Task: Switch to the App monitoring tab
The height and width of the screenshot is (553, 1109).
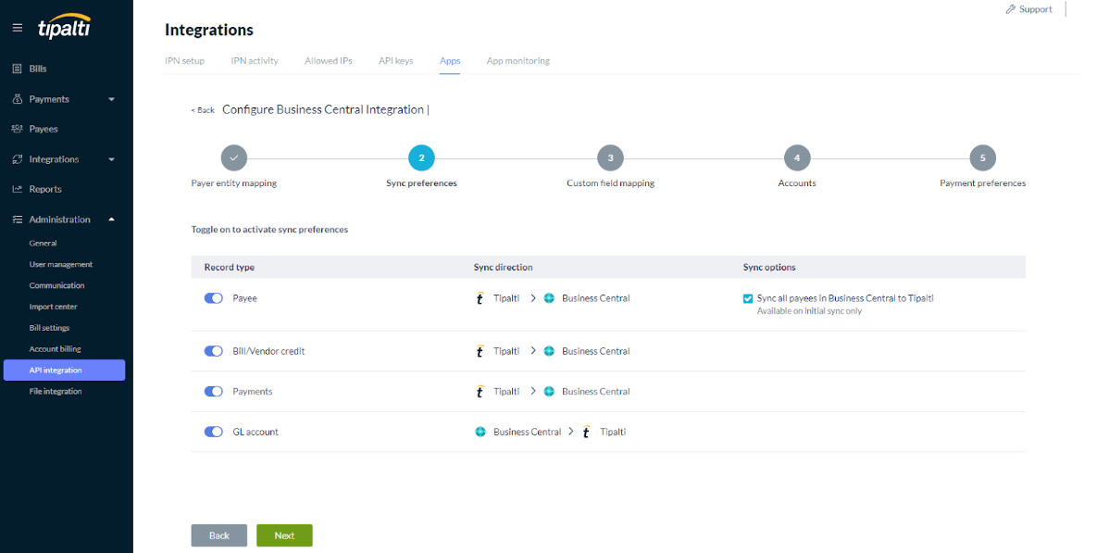Action: click(517, 61)
